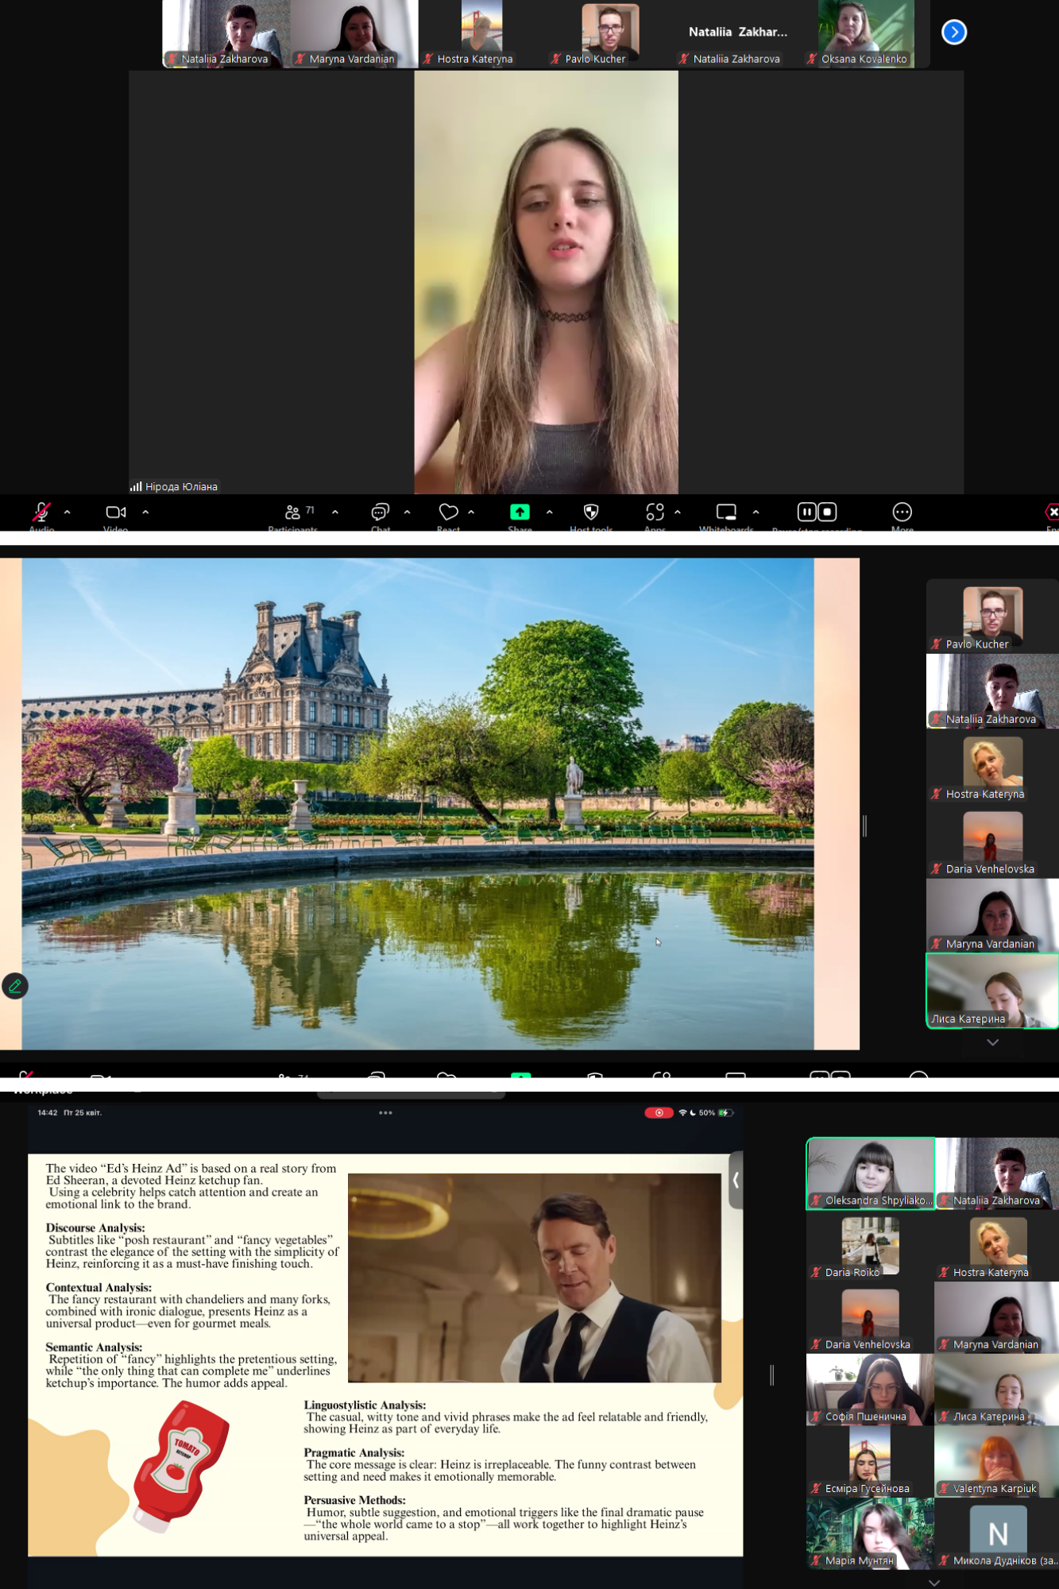
Task: Expand the video options caret
Action: click(145, 512)
